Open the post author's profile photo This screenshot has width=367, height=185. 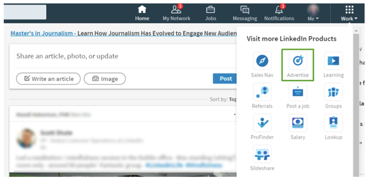pyautogui.click(x=26, y=138)
